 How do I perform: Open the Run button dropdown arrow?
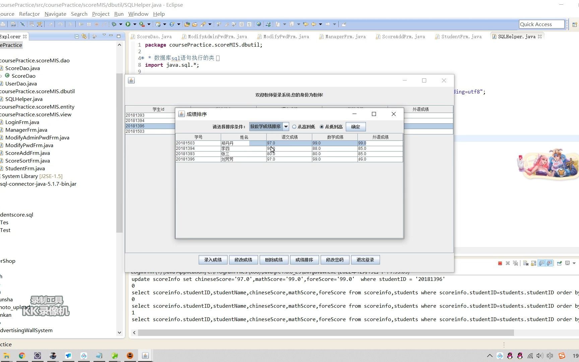coord(135,24)
